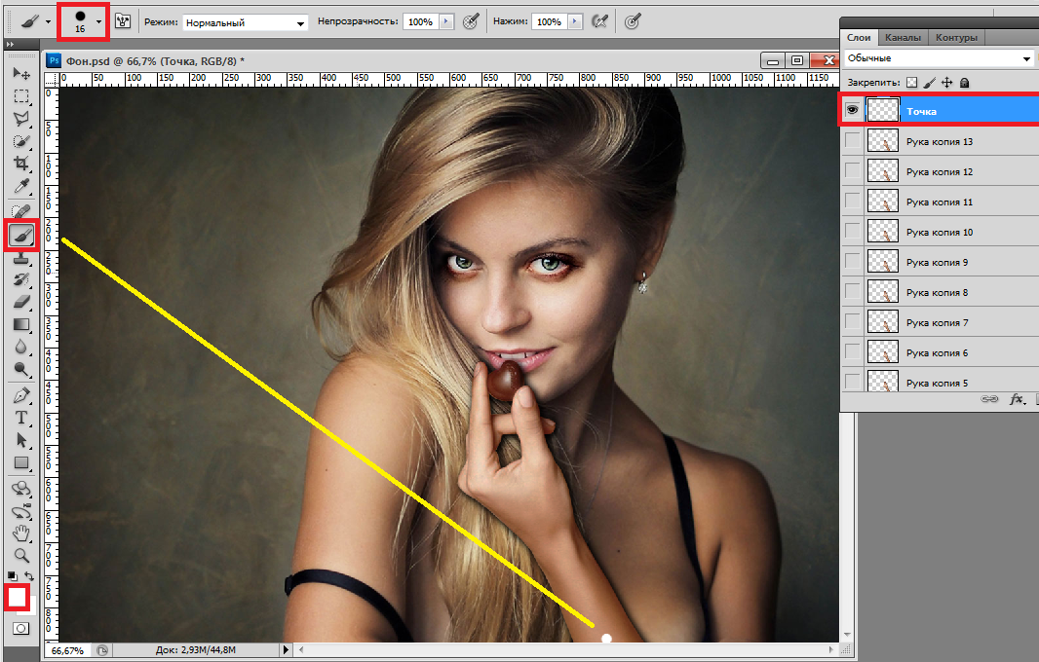The image size is (1039, 662).
Task: Click the fx layer style button
Action: click(1017, 399)
